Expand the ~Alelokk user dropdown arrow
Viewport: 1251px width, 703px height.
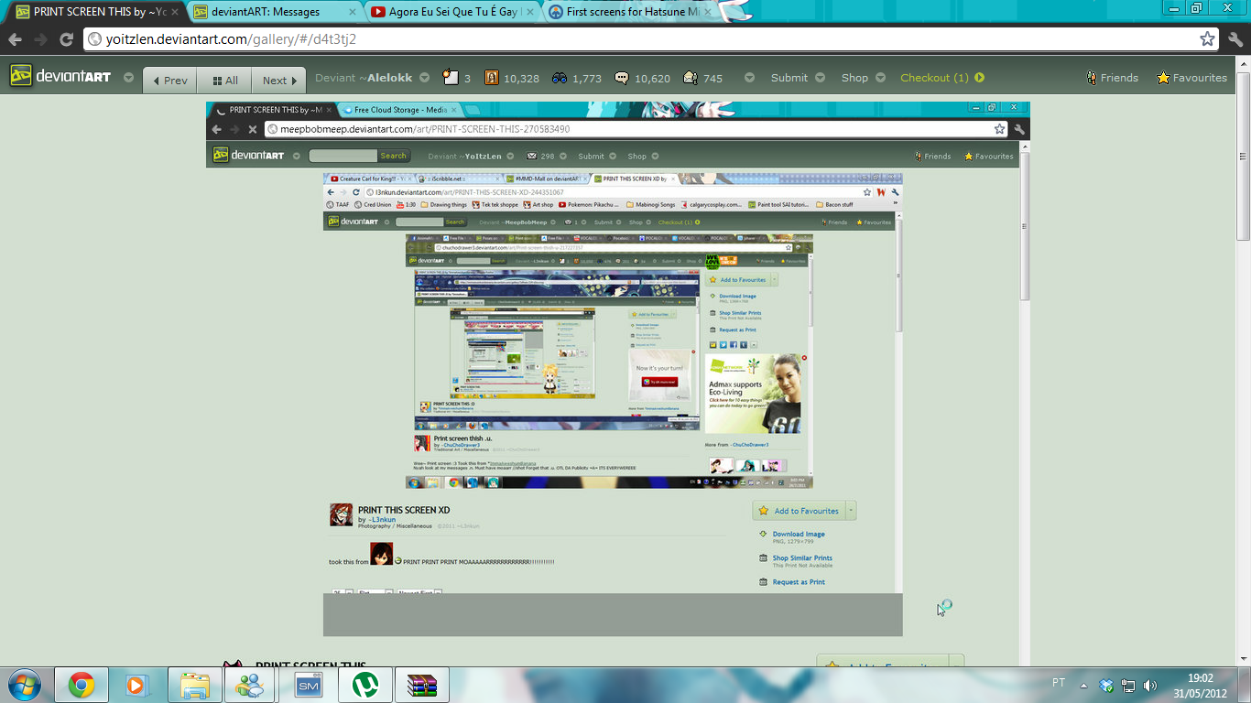click(x=424, y=78)
